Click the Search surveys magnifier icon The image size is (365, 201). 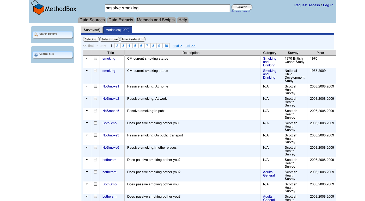tap(36, 34)
